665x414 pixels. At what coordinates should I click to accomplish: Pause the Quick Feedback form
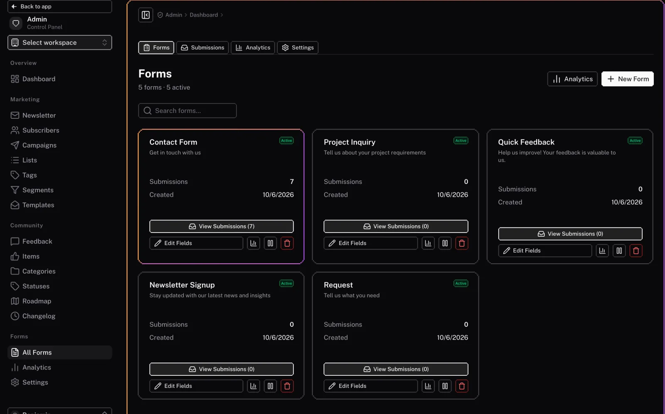pos(619,251)
